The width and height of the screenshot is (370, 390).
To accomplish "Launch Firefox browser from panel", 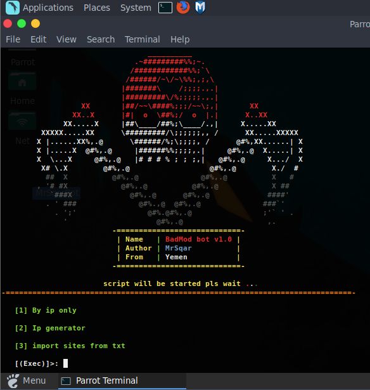I will (183, 7).
